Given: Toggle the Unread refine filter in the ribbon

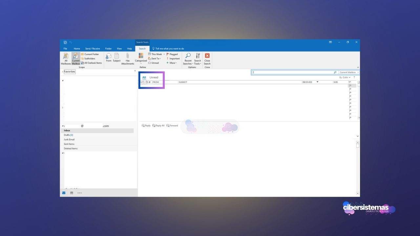Looking at the screenshot, I should click(x=154, y=63).
